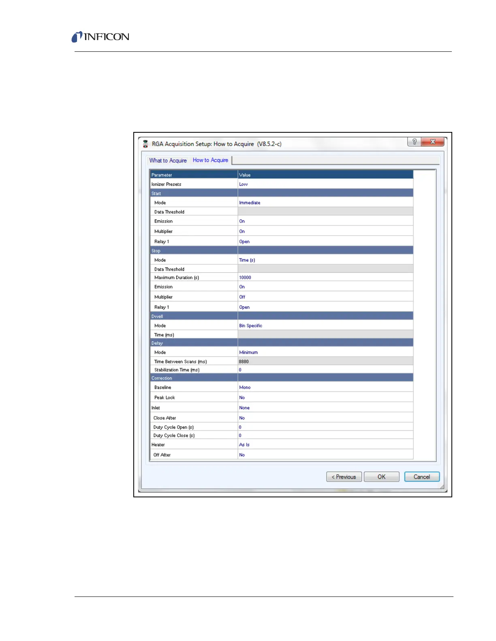Open Heater dropdown showing As Is
This screenshot has height=641, width=496.
point(325,444)
